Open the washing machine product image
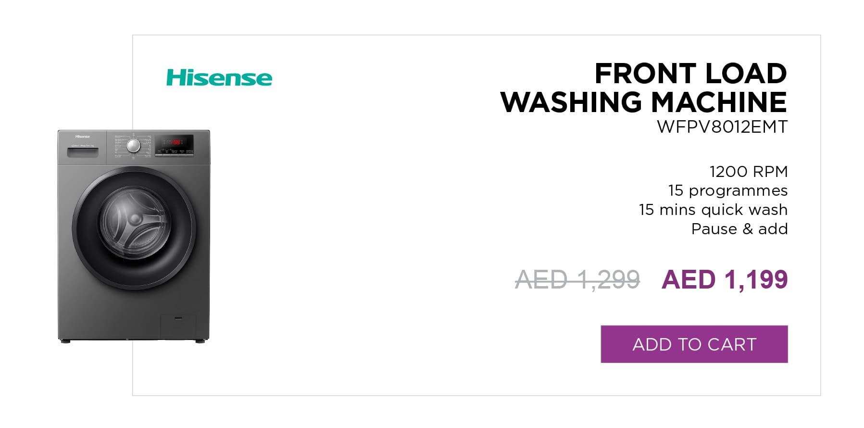This screenshot has width=864, height=428. [x=134, y=236]
